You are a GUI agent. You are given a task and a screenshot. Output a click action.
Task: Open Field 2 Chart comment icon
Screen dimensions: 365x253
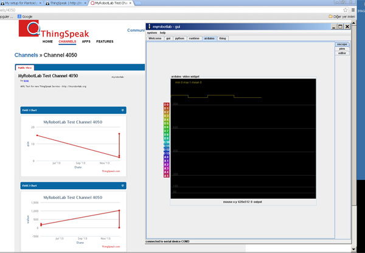(x=123, y=185)
